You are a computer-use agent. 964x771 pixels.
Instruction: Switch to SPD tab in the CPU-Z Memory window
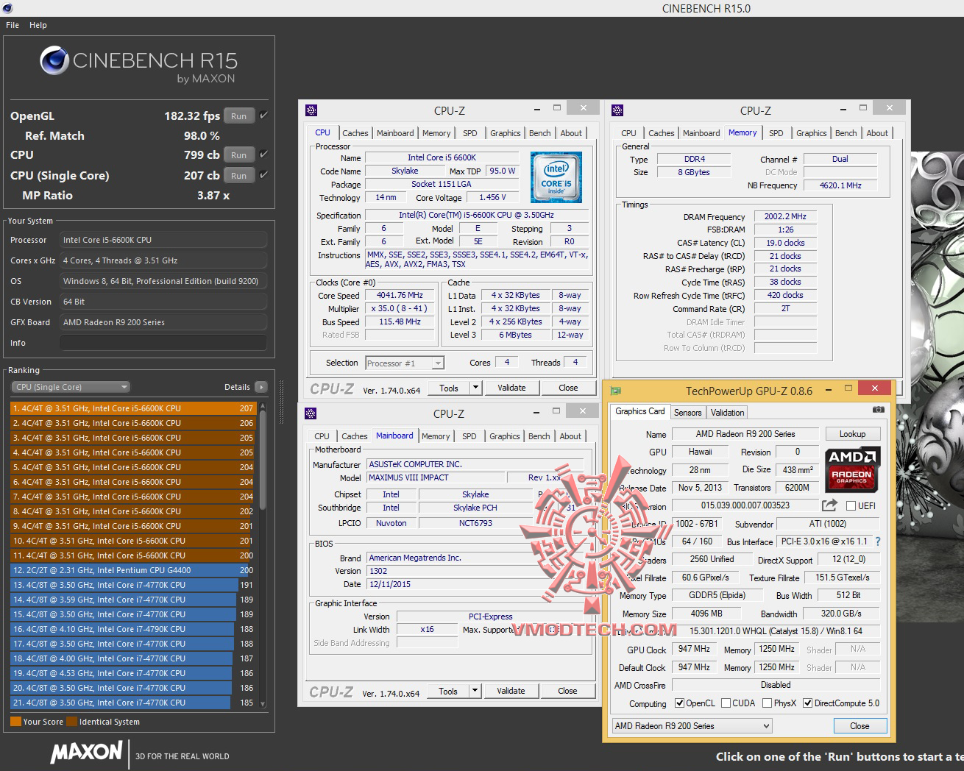coord(776,133)
